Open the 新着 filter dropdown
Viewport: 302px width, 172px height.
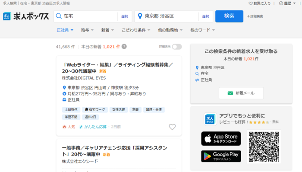[x=107, y=30]
